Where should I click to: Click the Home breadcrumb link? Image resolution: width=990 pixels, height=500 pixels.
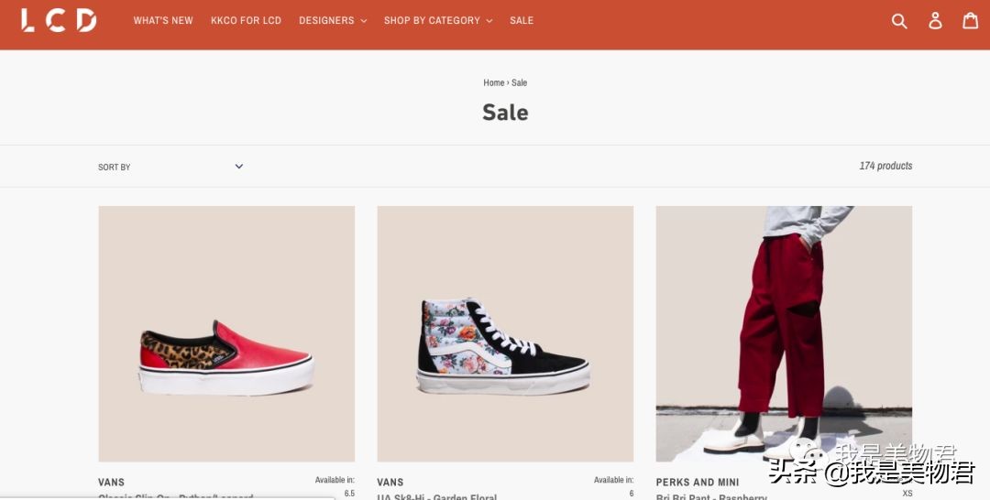[494, 82]
